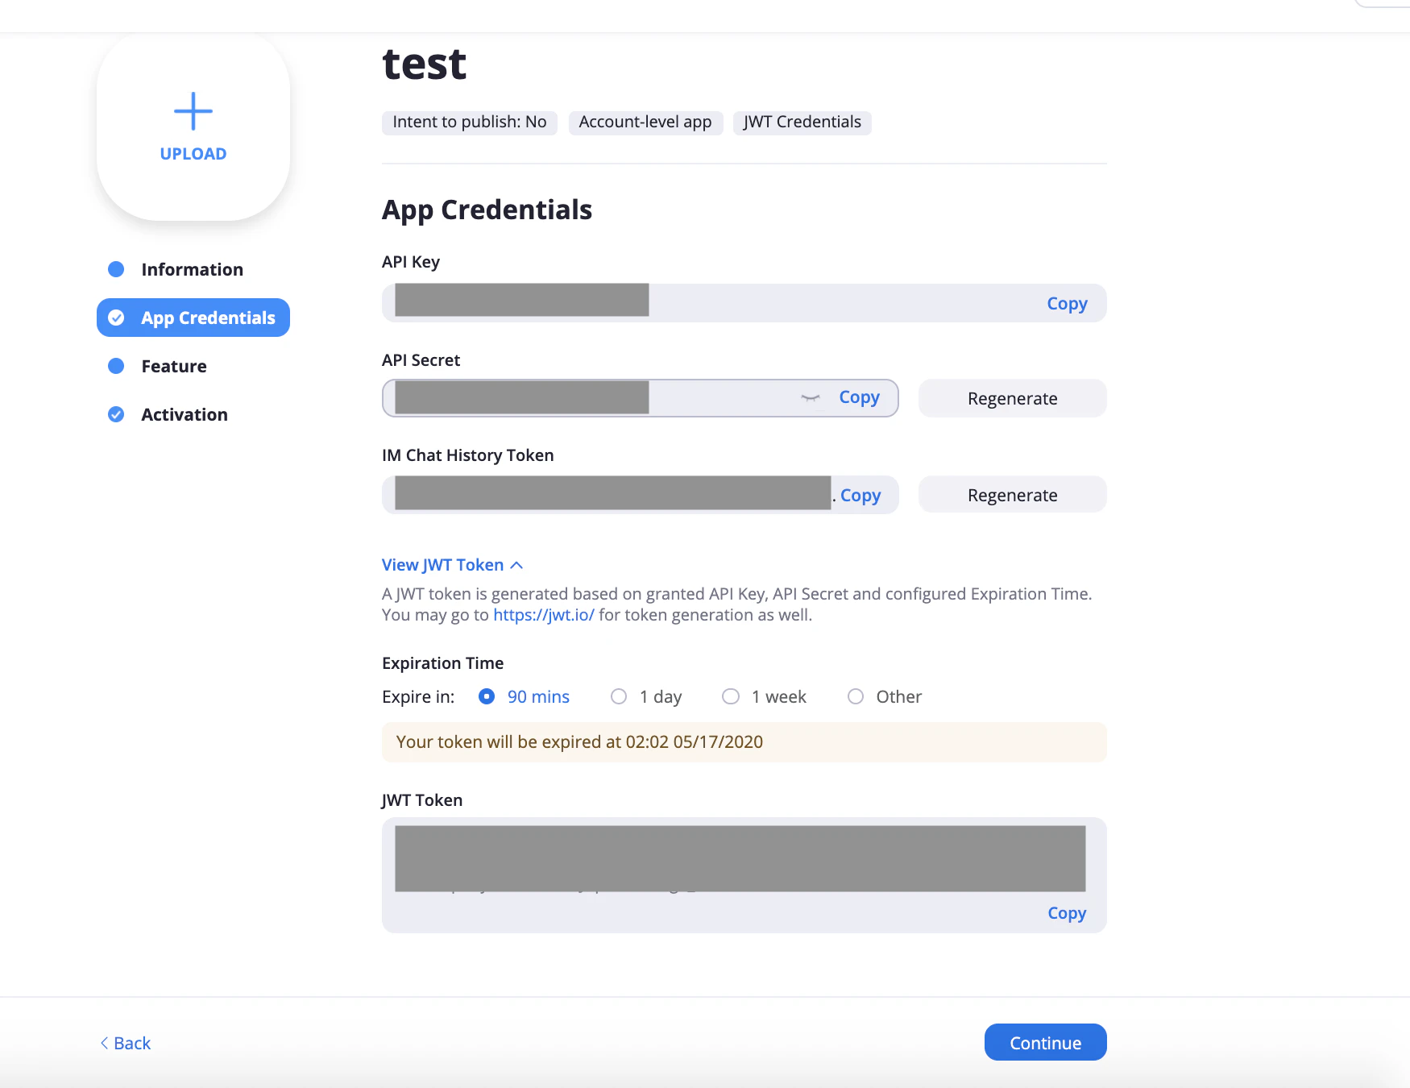
Task: Click the JWT Token text box
Action: [744, 875]
